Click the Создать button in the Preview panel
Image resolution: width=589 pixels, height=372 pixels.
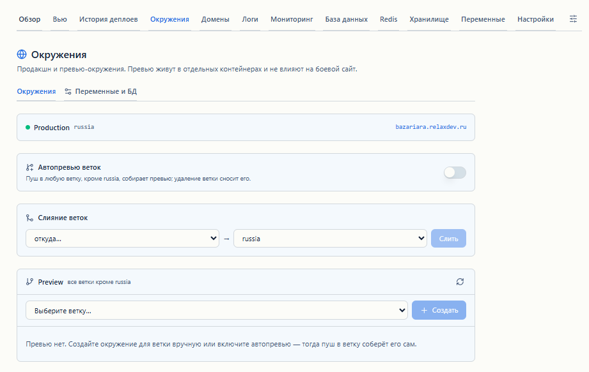(439, 310)
